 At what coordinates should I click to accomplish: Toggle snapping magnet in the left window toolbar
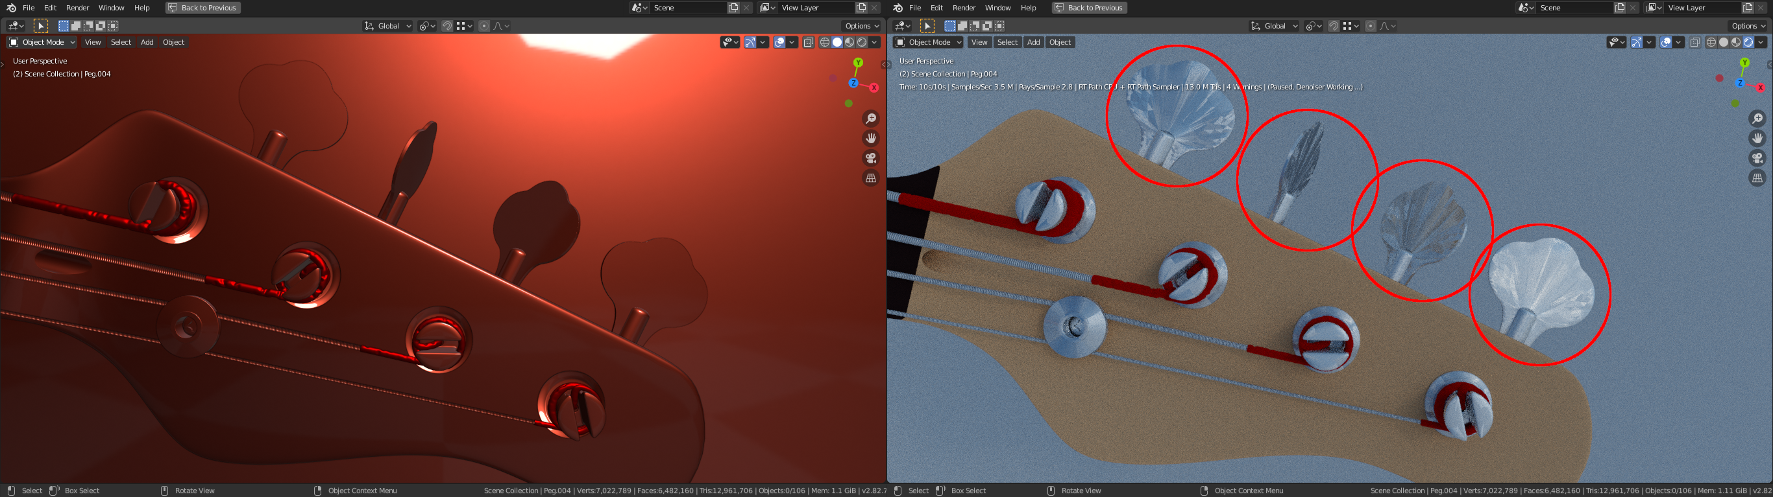[447, 26]
